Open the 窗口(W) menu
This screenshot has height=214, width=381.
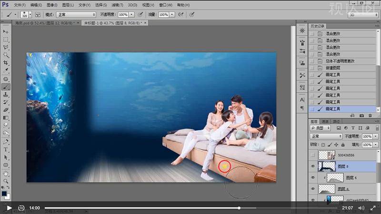165,5
